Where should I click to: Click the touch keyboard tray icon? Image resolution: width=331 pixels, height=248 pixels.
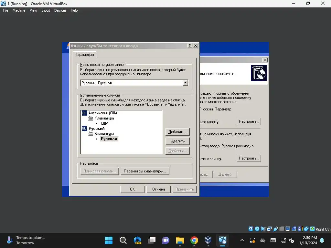tap(273, 240)
